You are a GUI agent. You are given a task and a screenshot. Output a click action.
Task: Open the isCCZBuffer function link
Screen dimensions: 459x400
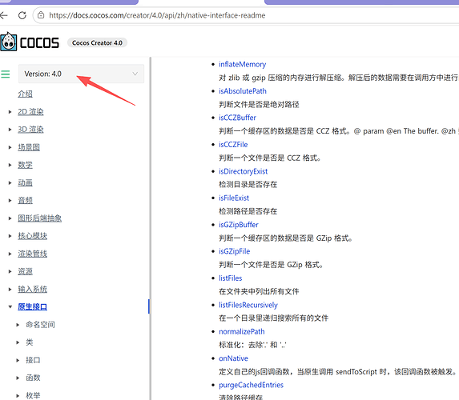[237, 118]
